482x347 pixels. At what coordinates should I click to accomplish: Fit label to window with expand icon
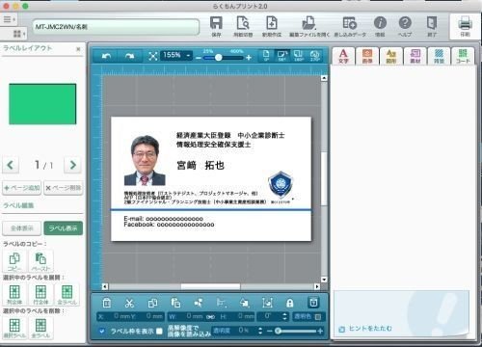tap(153, 56)
